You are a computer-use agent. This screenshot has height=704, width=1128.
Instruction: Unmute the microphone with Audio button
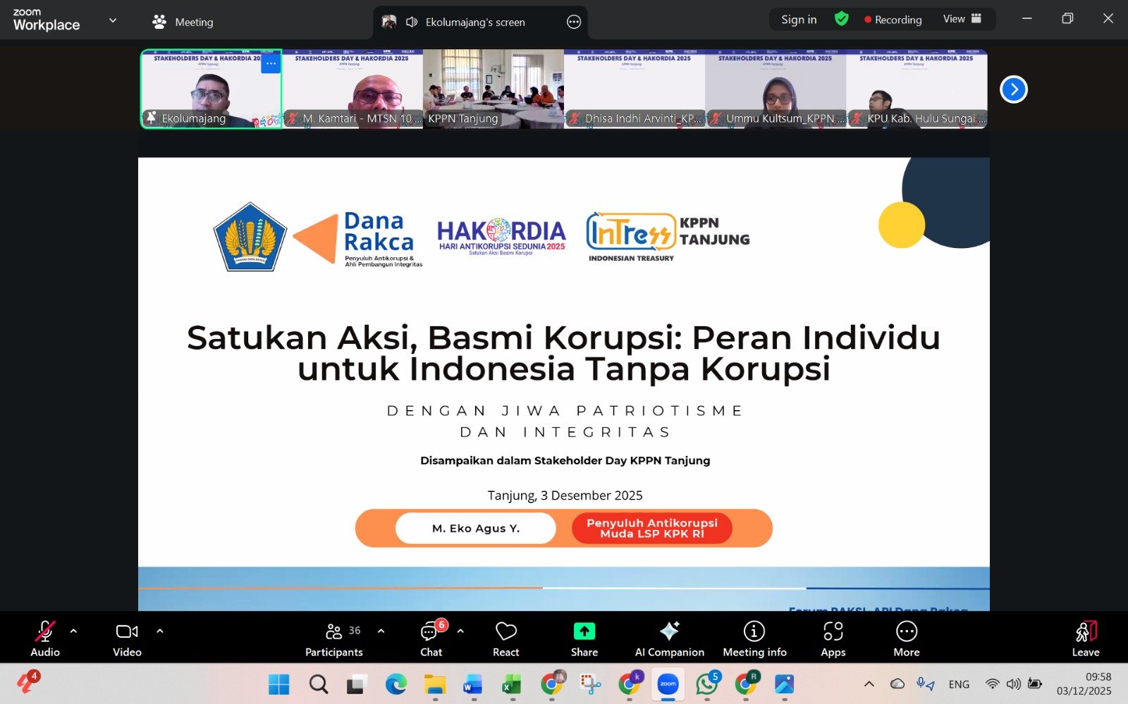(x=45, y=638)
